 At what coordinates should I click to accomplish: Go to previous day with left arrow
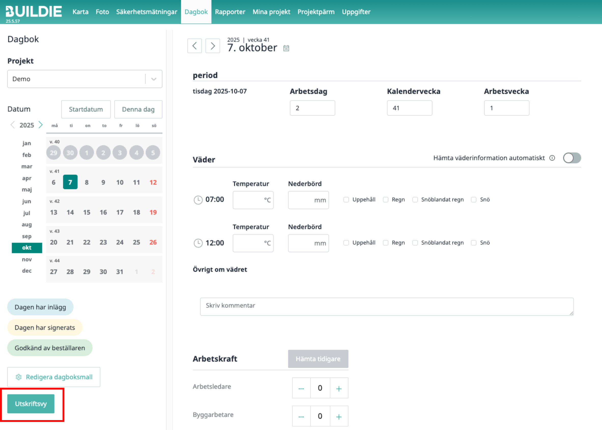click(194, 46)
